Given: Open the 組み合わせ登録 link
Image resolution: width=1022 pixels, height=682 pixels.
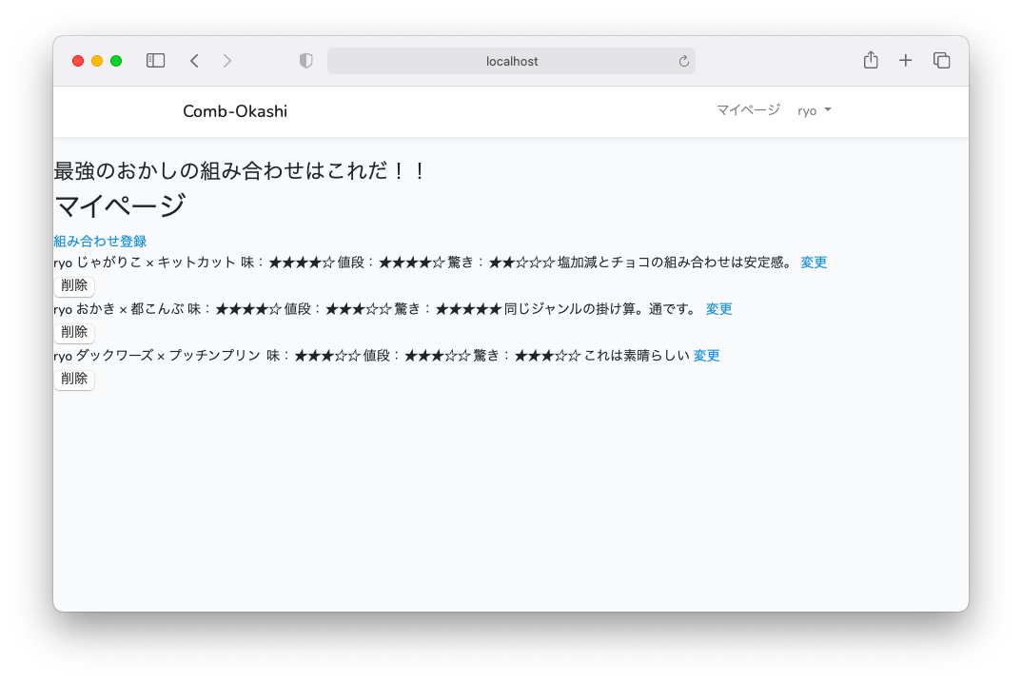Looking at the screenshot, I should click(100, 241).
